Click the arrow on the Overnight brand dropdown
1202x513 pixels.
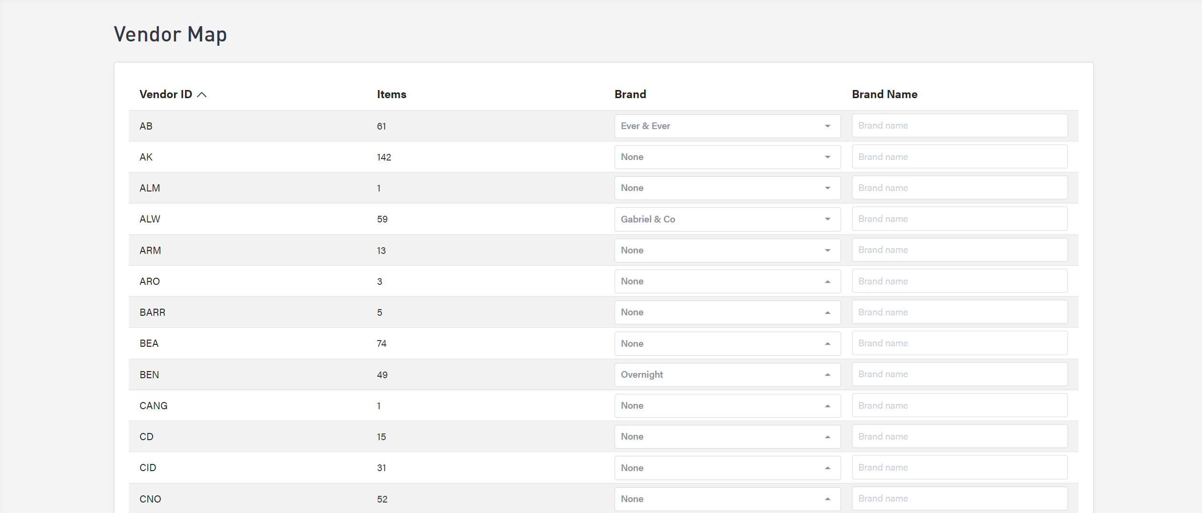[x=827, y=375]
